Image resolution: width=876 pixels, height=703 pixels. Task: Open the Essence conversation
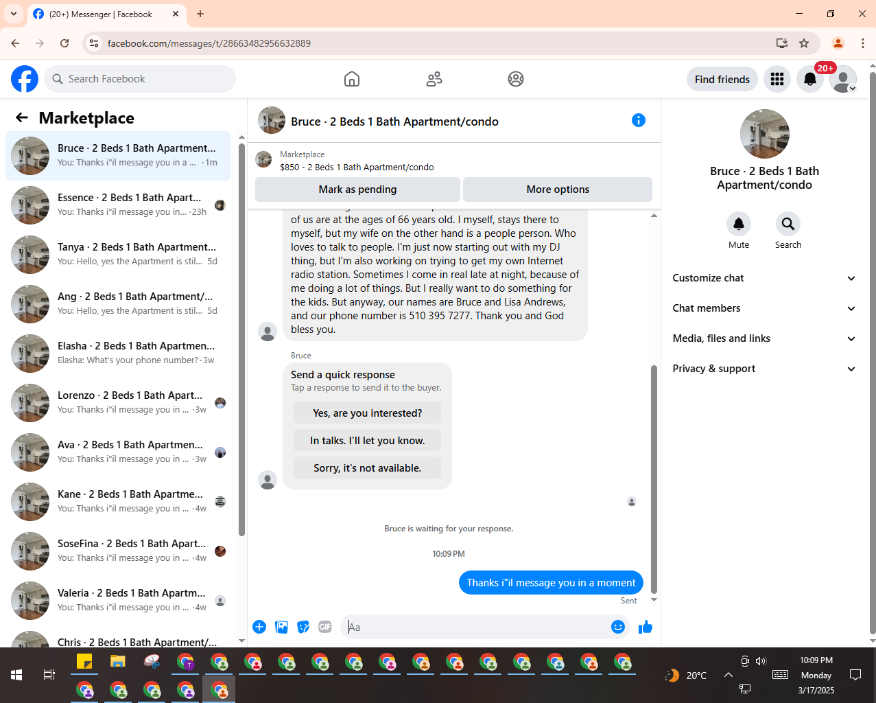[x=118, y=205]
